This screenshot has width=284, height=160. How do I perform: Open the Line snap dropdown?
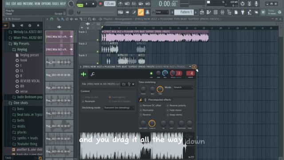[162, 12]
